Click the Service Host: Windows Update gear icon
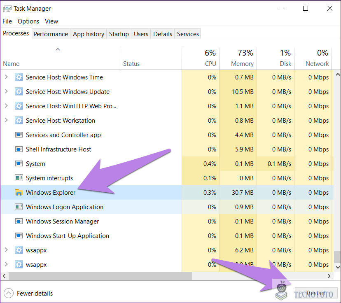The height and width of the screenshot is (303, 341). tap(19, 91)
